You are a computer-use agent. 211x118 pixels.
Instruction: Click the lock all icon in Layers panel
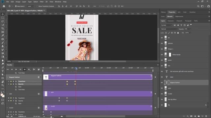click(x=178, y=33)
